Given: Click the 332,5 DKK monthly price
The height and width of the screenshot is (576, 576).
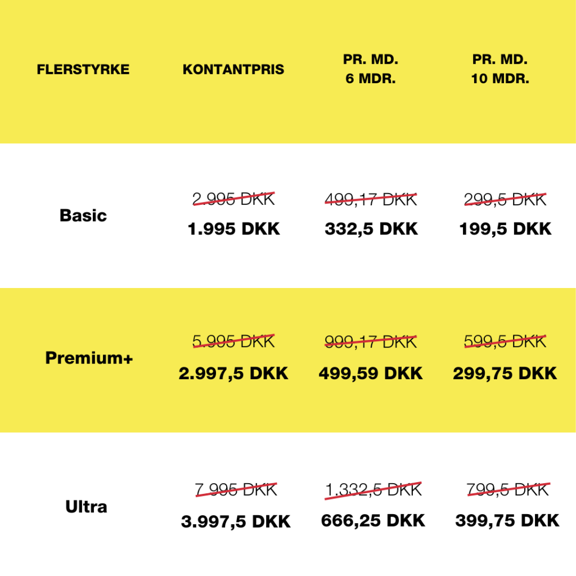Looking at the screenshot, I should click(x=371, y=229).
